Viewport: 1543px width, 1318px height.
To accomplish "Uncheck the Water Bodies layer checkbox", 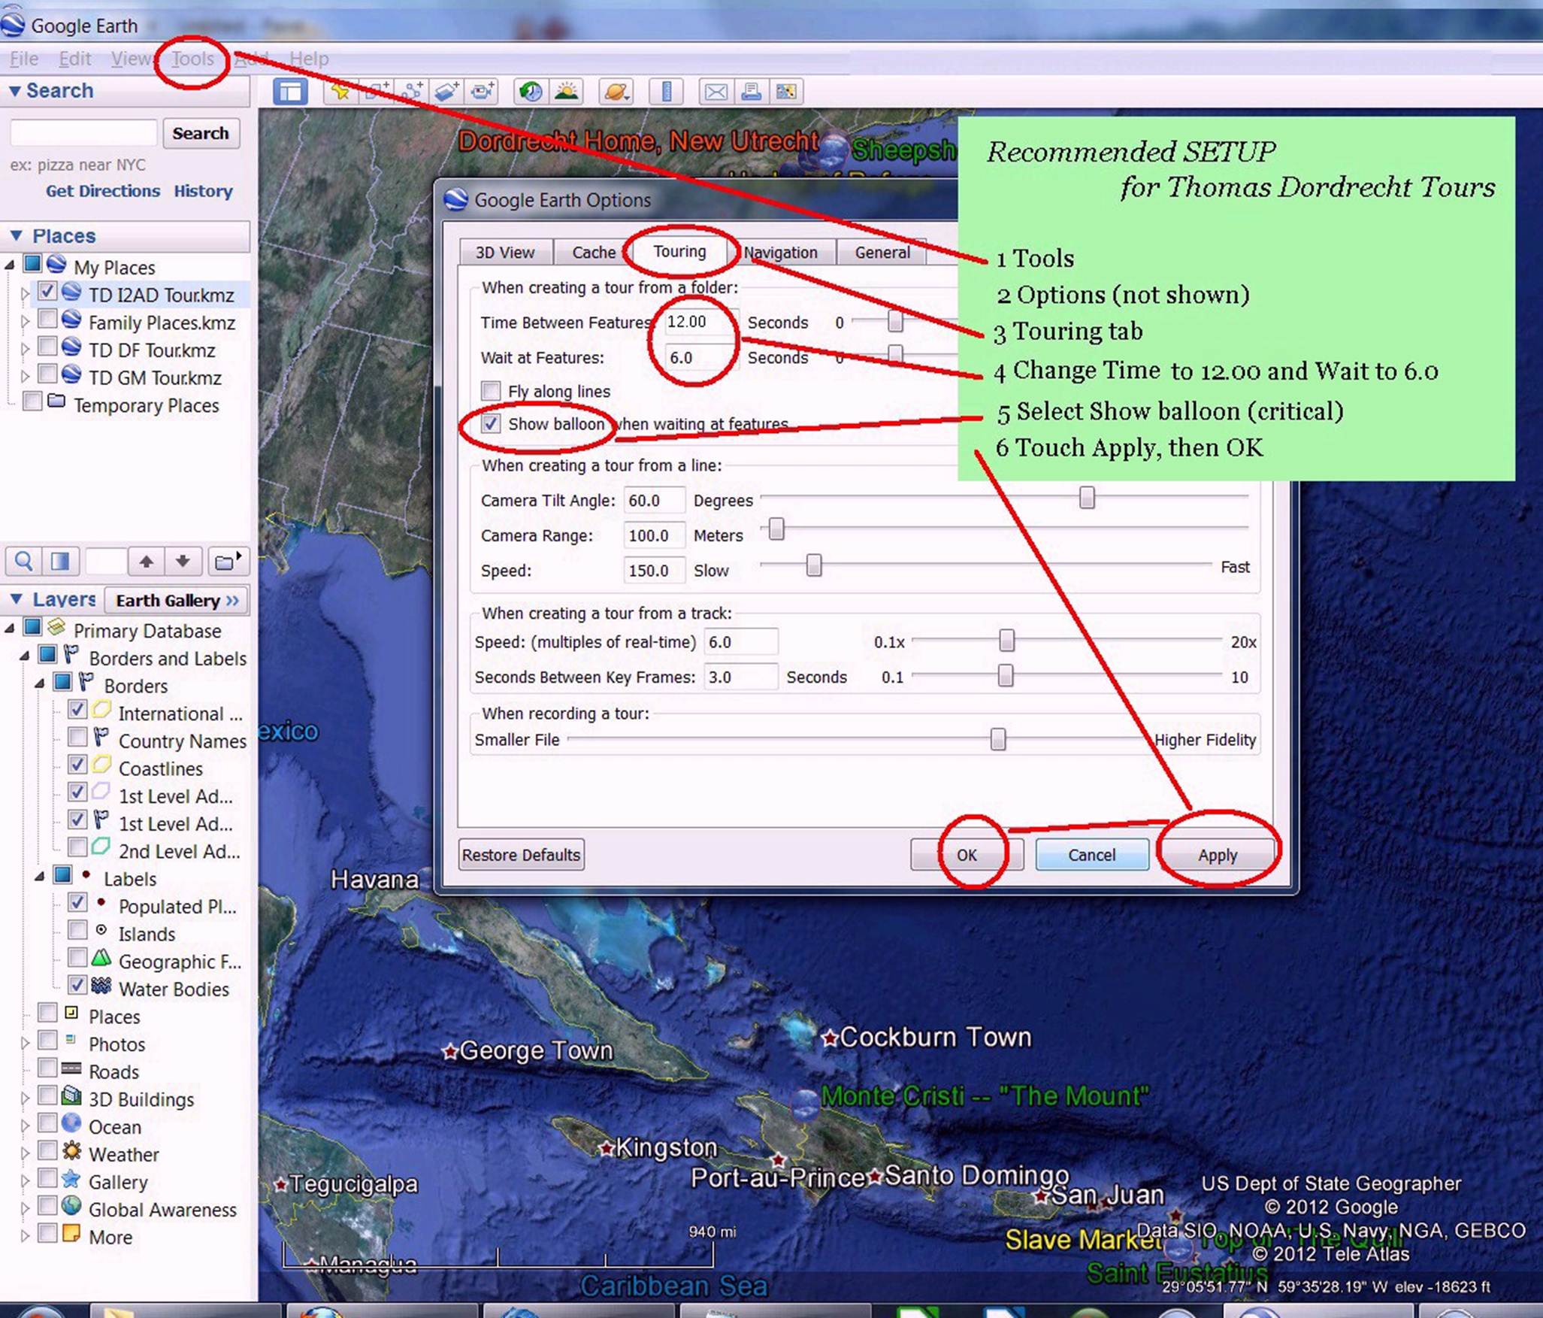I will [x=77, y=985].
